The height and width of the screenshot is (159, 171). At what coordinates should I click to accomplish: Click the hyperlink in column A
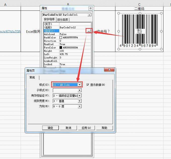(x=10, y=32)
